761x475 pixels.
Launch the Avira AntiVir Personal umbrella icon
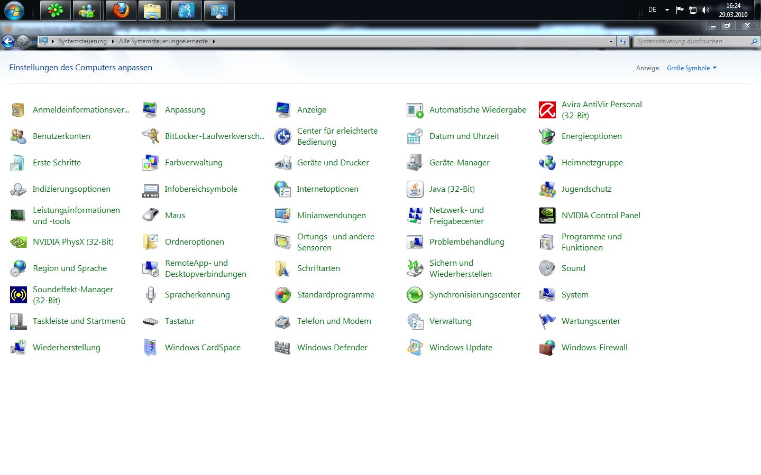(547, 110)
